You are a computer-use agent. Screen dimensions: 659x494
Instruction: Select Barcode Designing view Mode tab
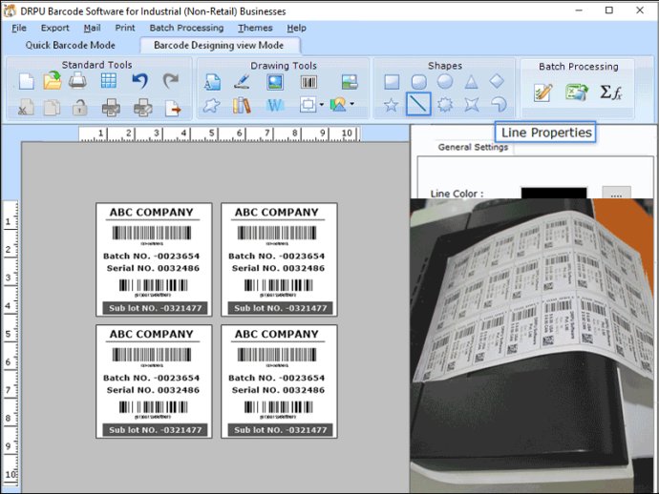coord(219,46)
